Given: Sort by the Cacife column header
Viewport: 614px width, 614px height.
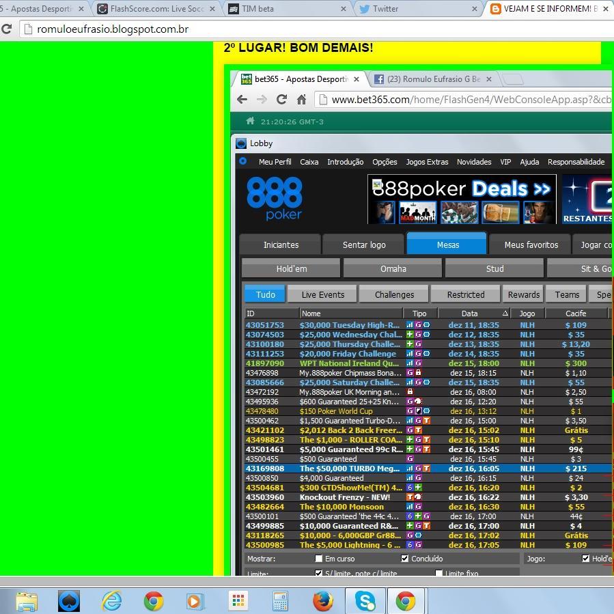Looking at the screenshot, I should pos(576,313).
